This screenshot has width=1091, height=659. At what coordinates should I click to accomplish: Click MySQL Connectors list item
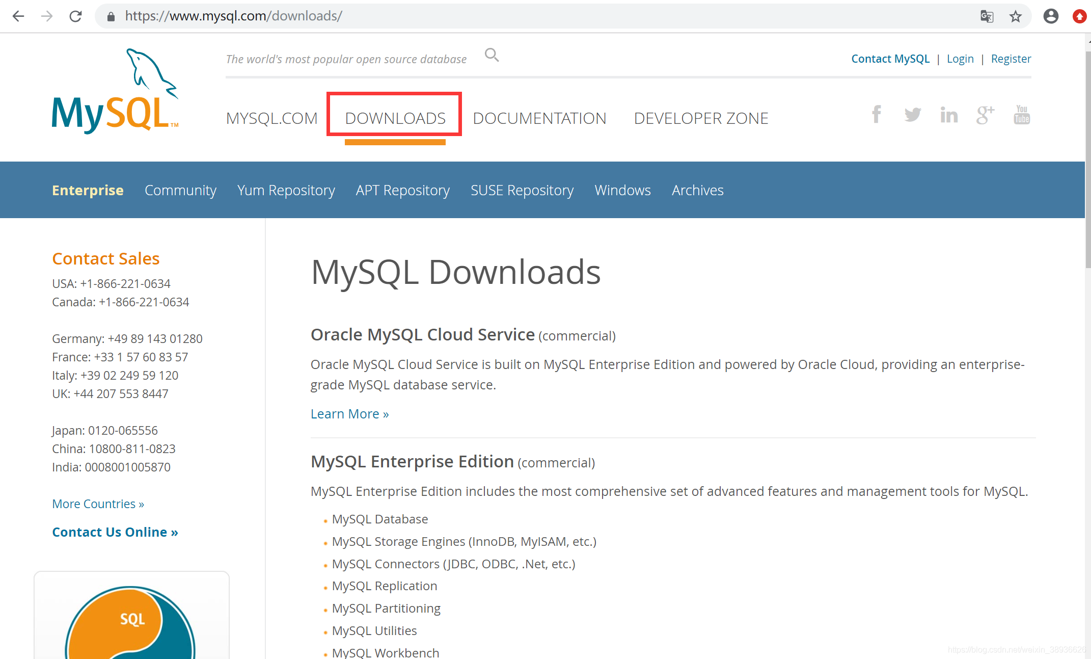coord(453,564)
